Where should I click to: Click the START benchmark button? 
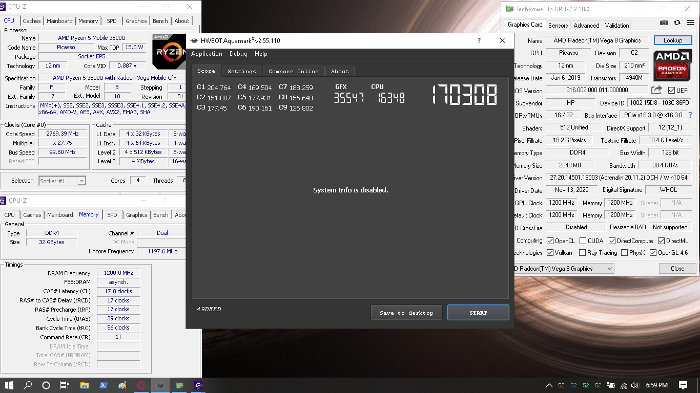pyautogui.click(x=478, y=313)
